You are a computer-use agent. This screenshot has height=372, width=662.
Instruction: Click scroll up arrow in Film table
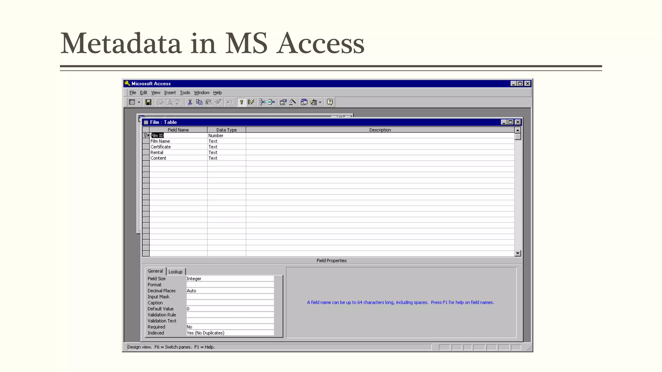[x=518, y=130]
